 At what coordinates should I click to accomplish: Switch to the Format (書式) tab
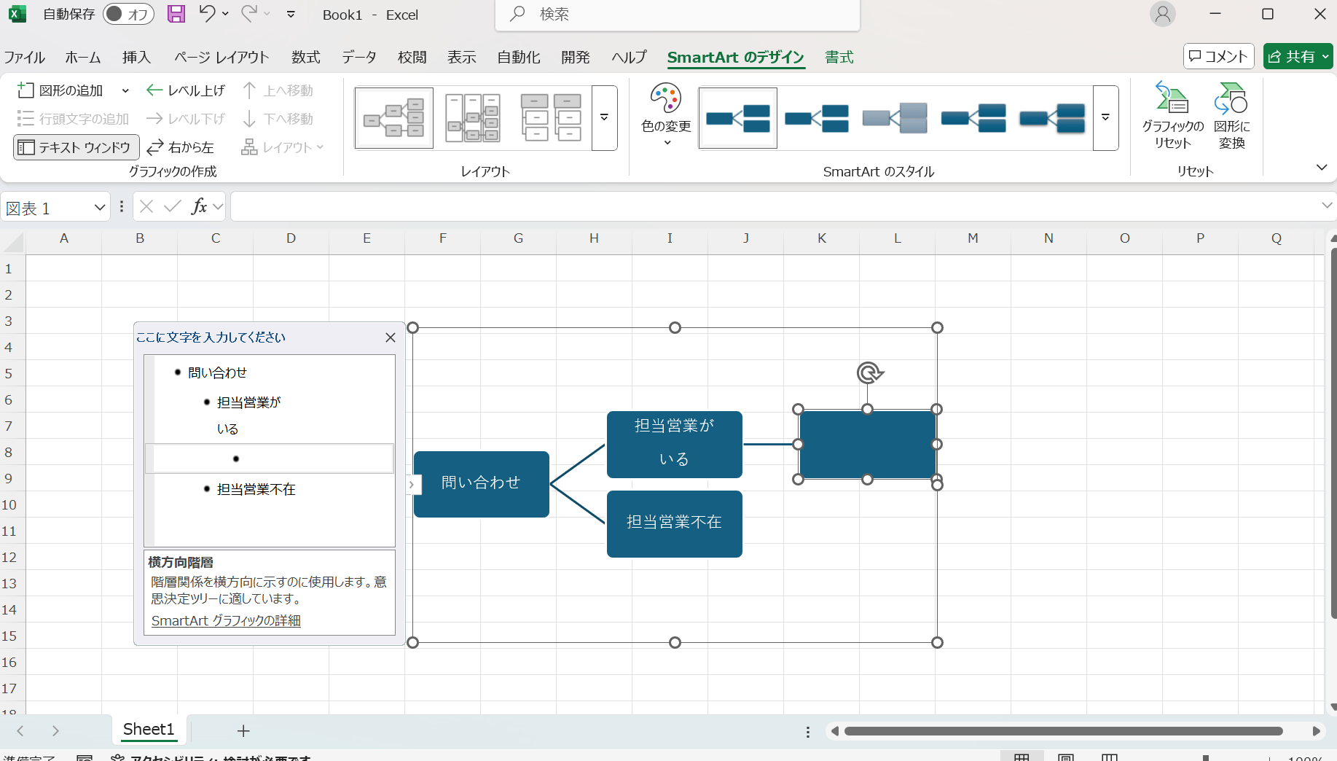pos(839,57)
